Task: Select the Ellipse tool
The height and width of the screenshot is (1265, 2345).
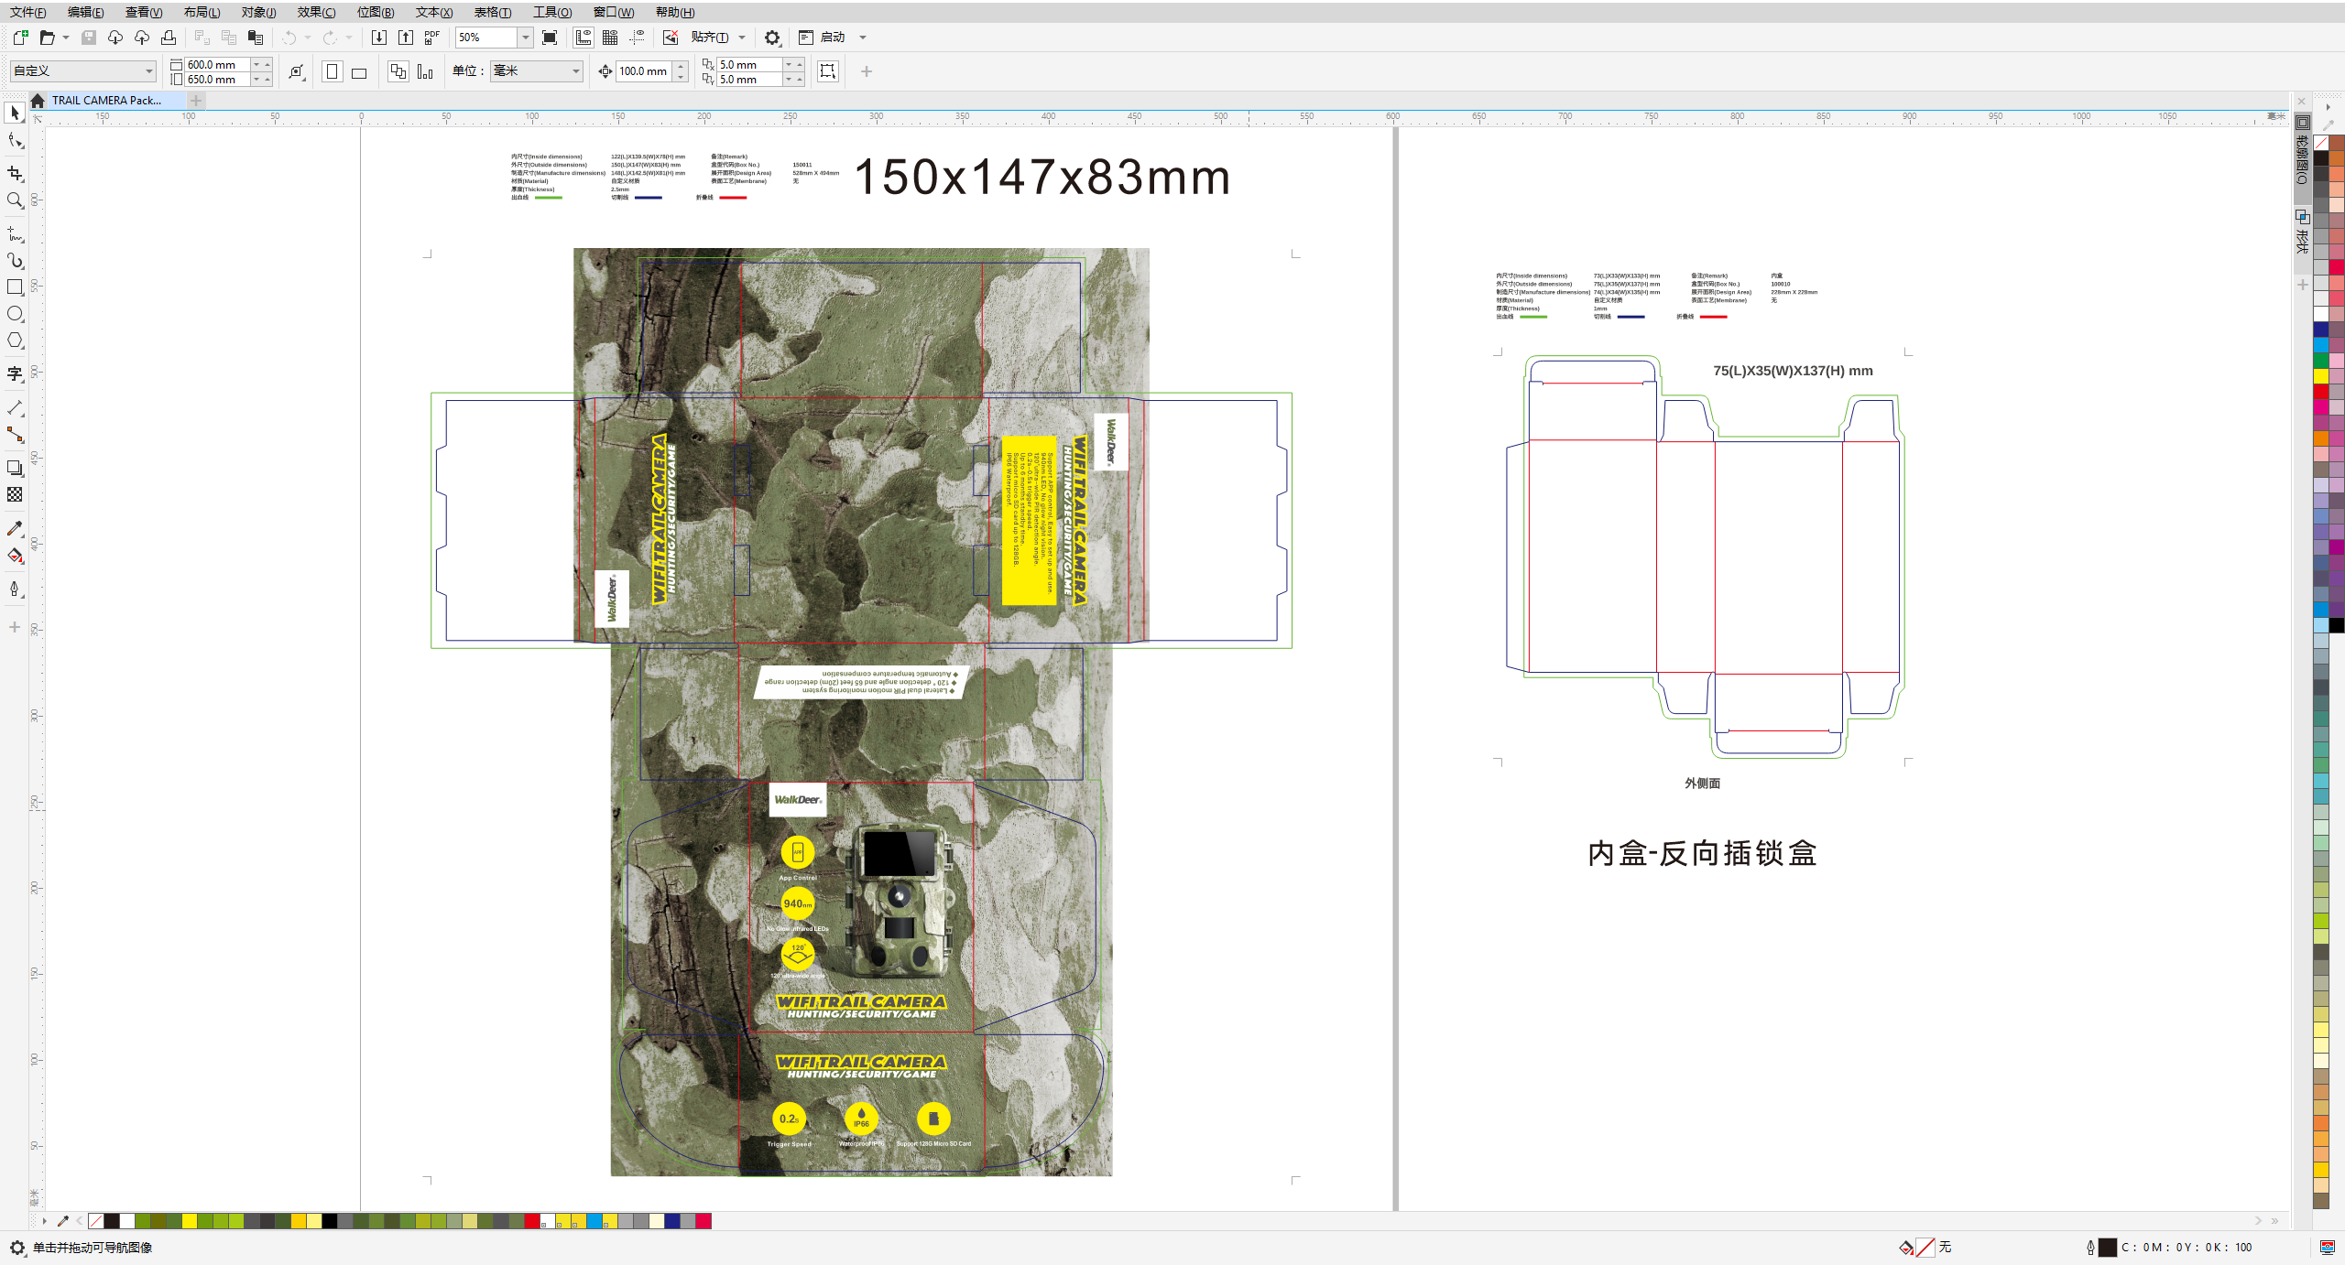Action: tap(16, 313)
